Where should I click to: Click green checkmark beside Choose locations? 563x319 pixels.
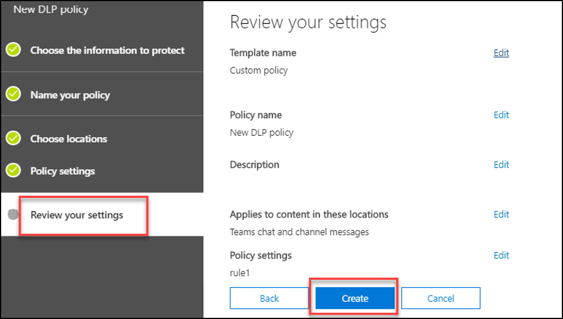pyautogui.click(x=13, y=139)
